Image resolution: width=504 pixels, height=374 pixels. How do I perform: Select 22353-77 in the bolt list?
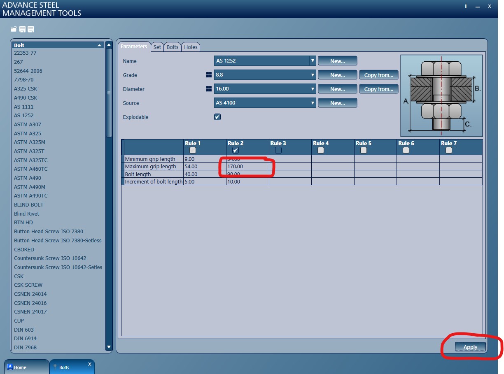[x=25, y=53]
